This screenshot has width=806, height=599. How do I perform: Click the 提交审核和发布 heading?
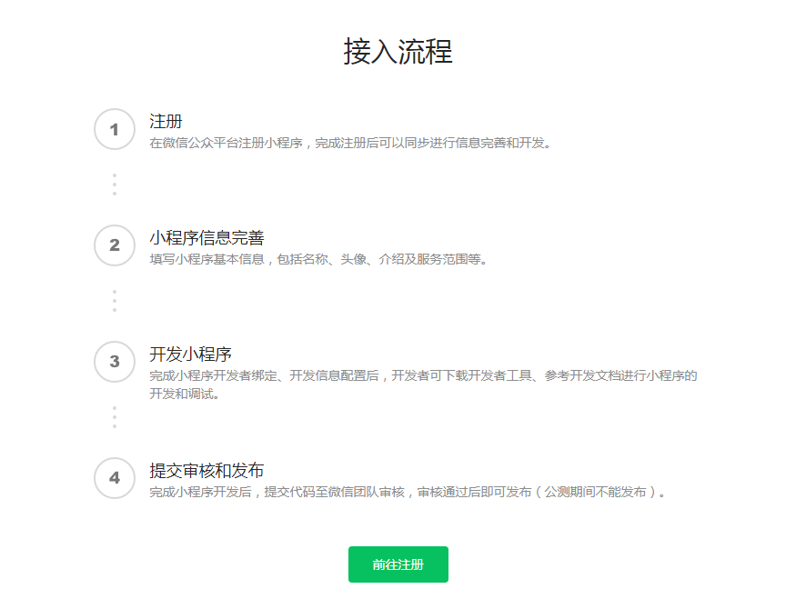pos(207,471)
